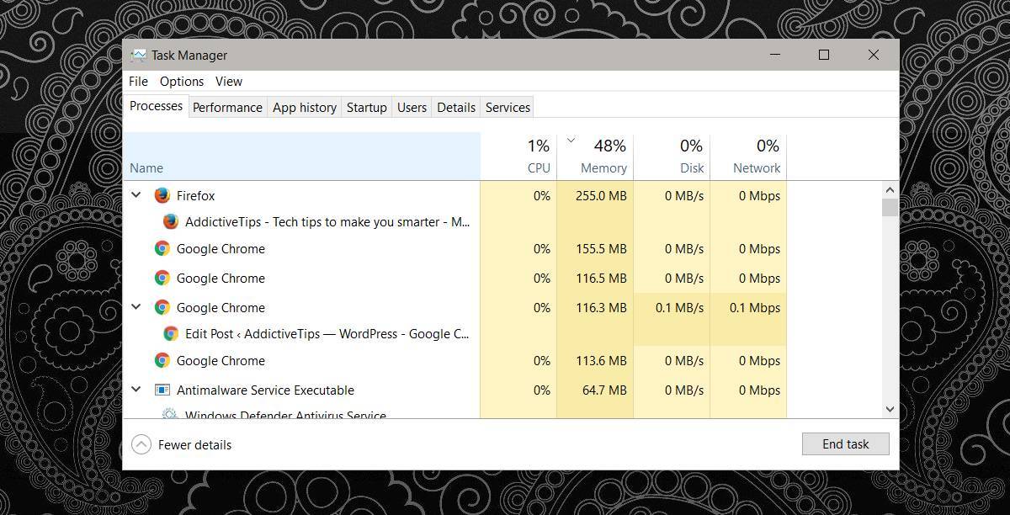Maximize the Task Manager window
The height and width of the screenshot is (515, 1010).
coord(824,55)
